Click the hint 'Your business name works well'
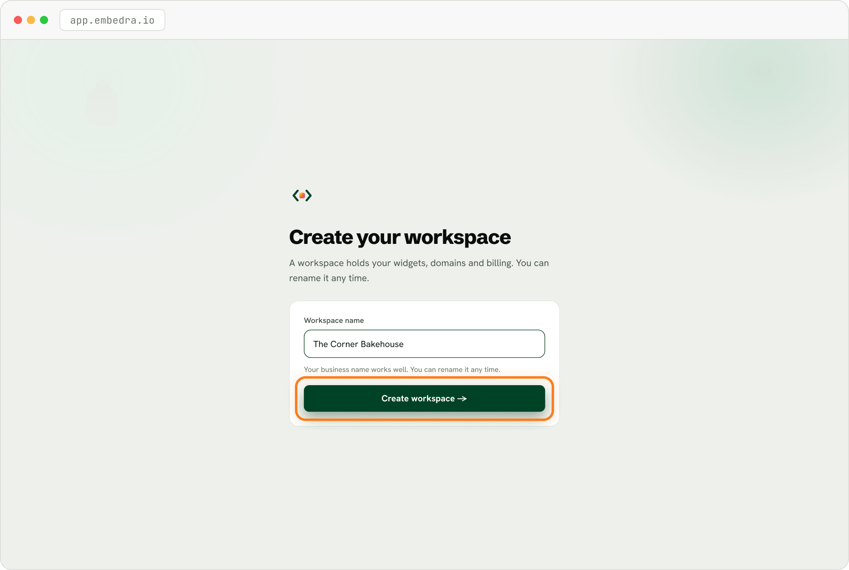849x570 pixels. coord(356,369)
